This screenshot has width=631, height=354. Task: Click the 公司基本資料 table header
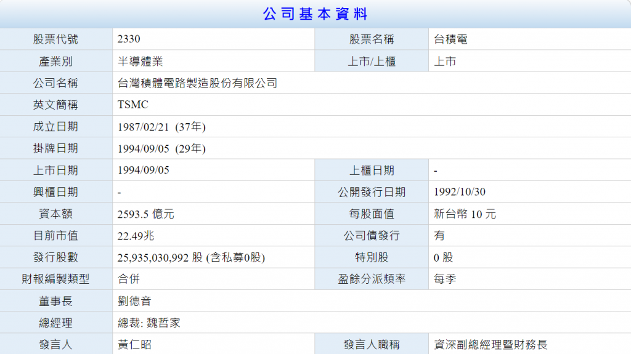pos(315,14)
